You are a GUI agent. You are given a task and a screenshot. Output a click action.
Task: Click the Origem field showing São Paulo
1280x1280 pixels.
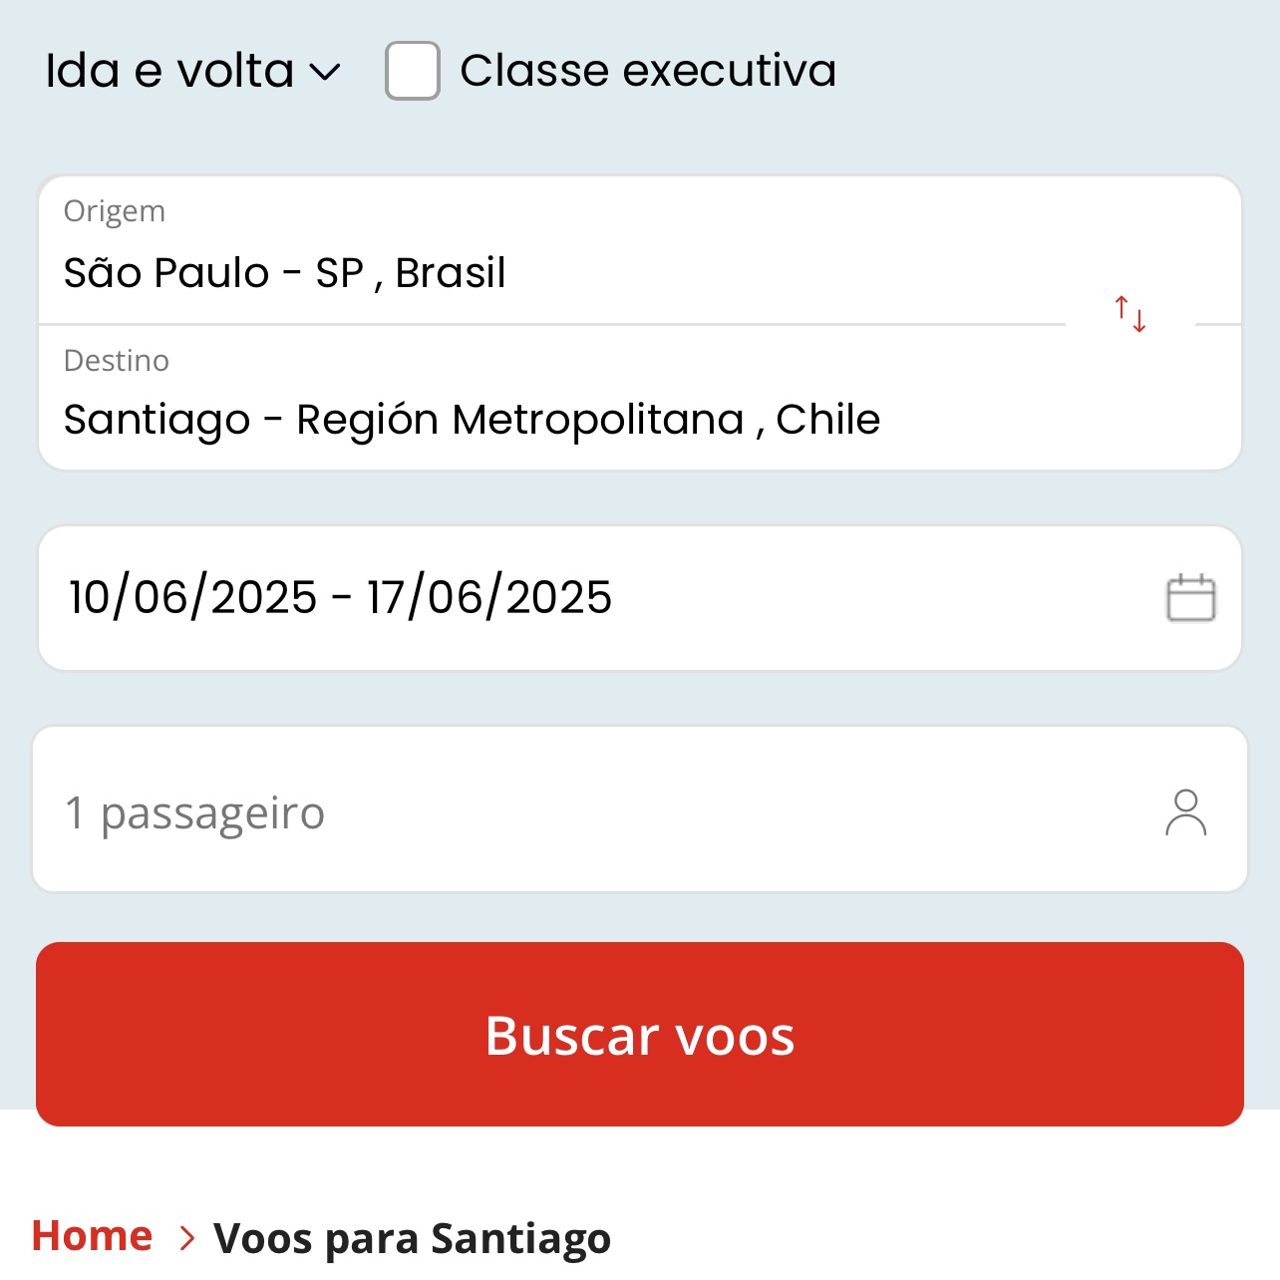(x=285, y=272)
